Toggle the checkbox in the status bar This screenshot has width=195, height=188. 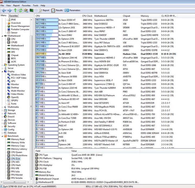(x=1, y=186)
